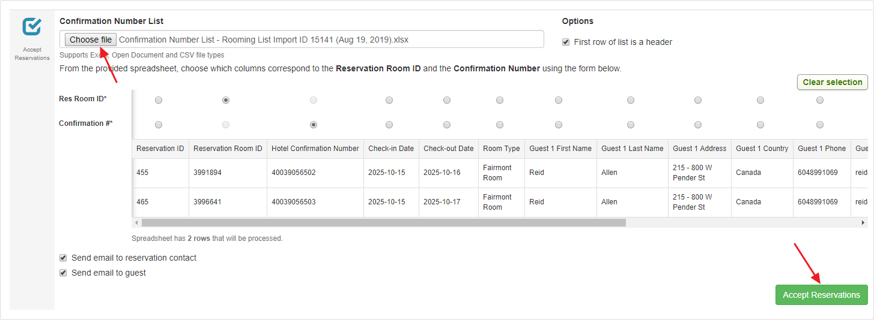Image resolution: width=874 pixels, height=320 pixels.
Task: Toggle First row of list is a header
Action: (566, 42)
